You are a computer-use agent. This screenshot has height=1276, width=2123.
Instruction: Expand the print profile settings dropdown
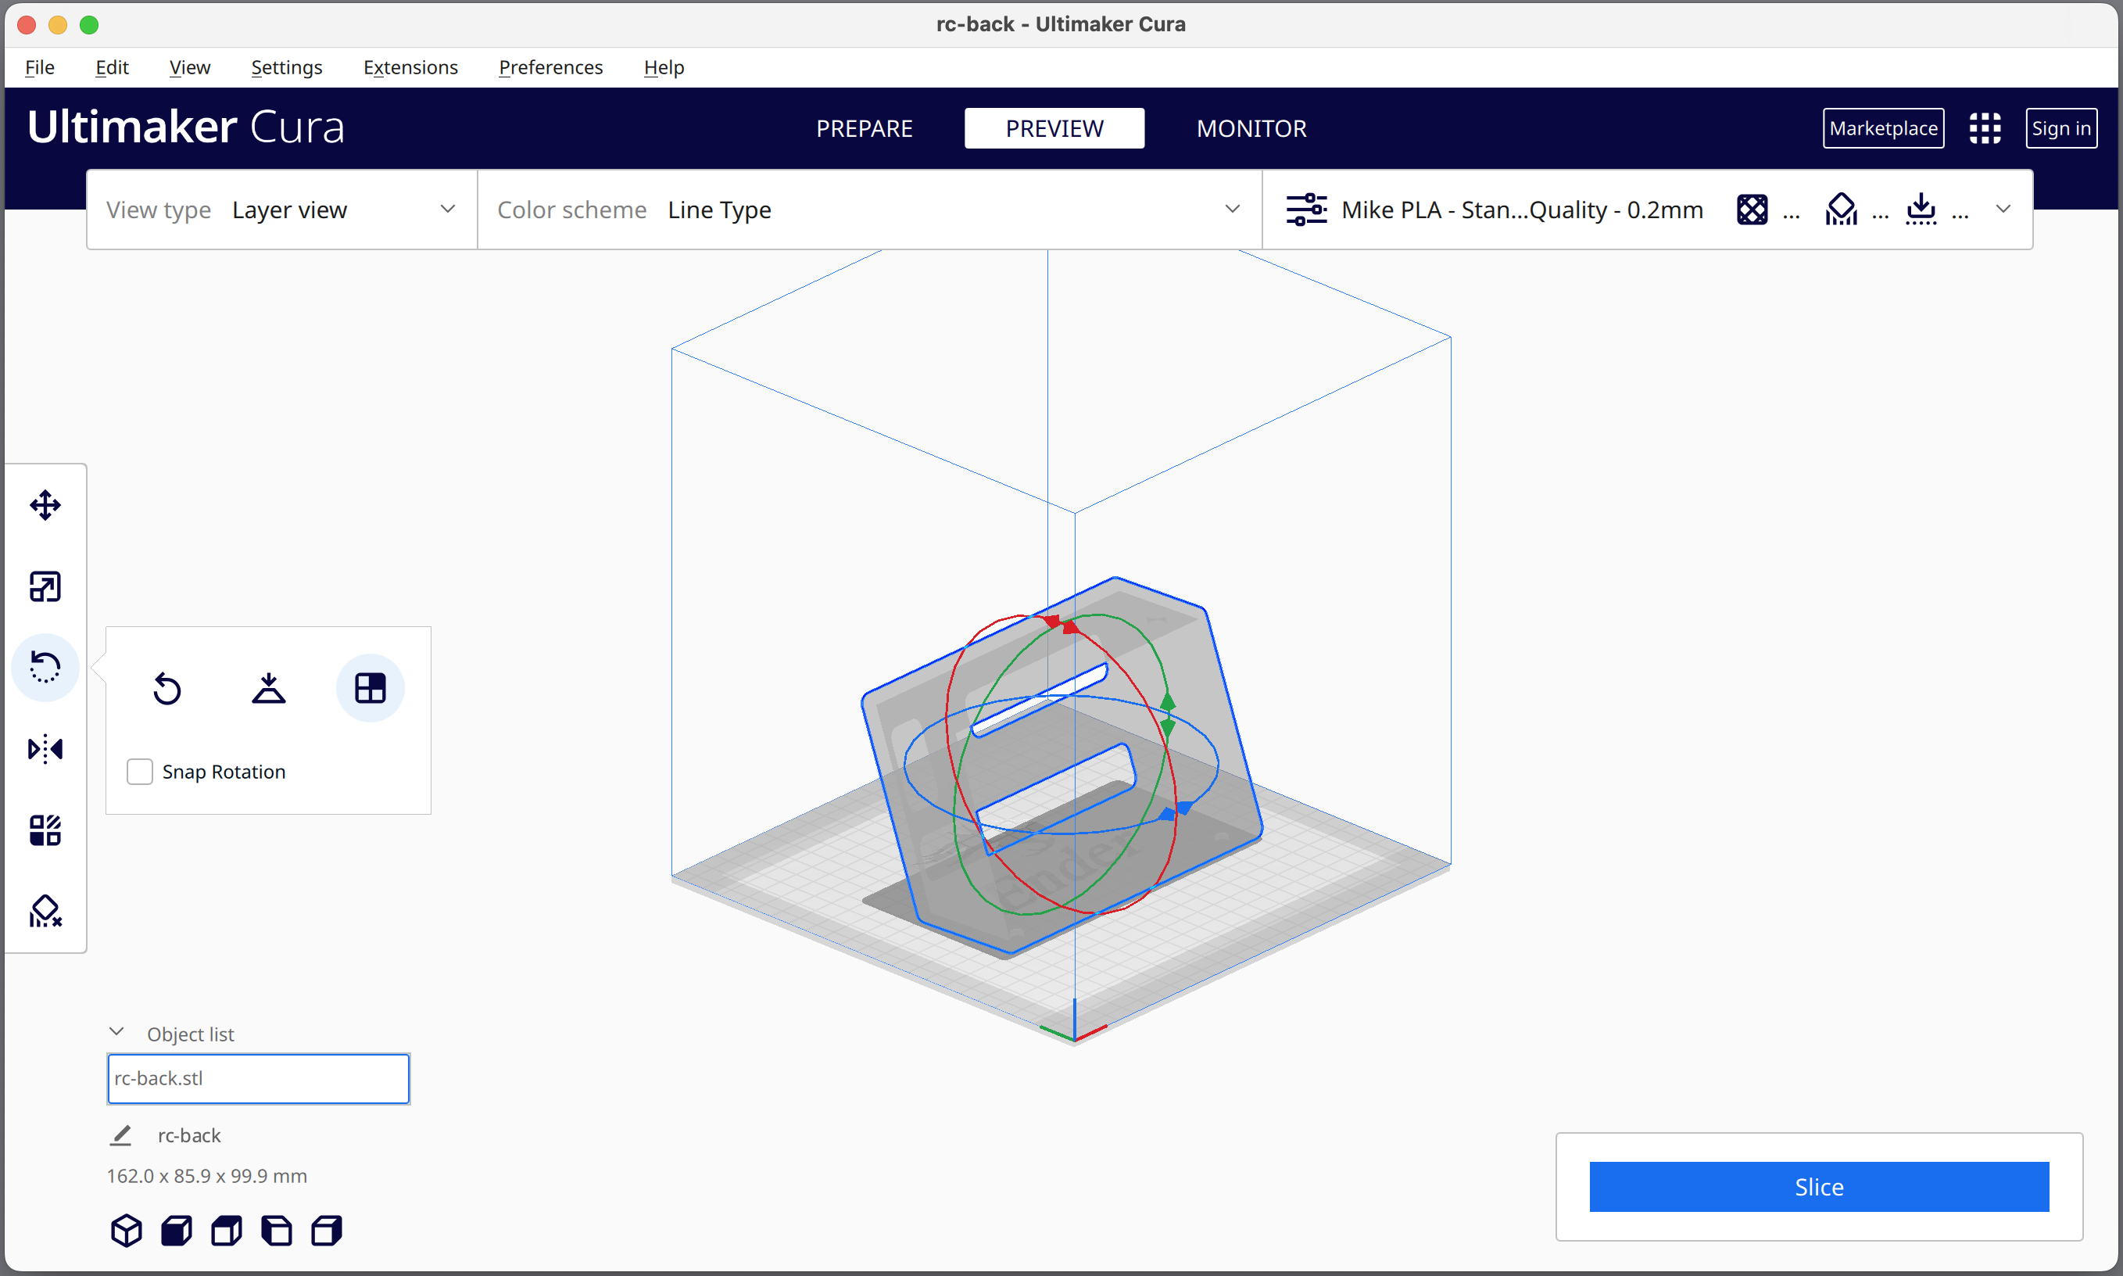[2005, 211]
